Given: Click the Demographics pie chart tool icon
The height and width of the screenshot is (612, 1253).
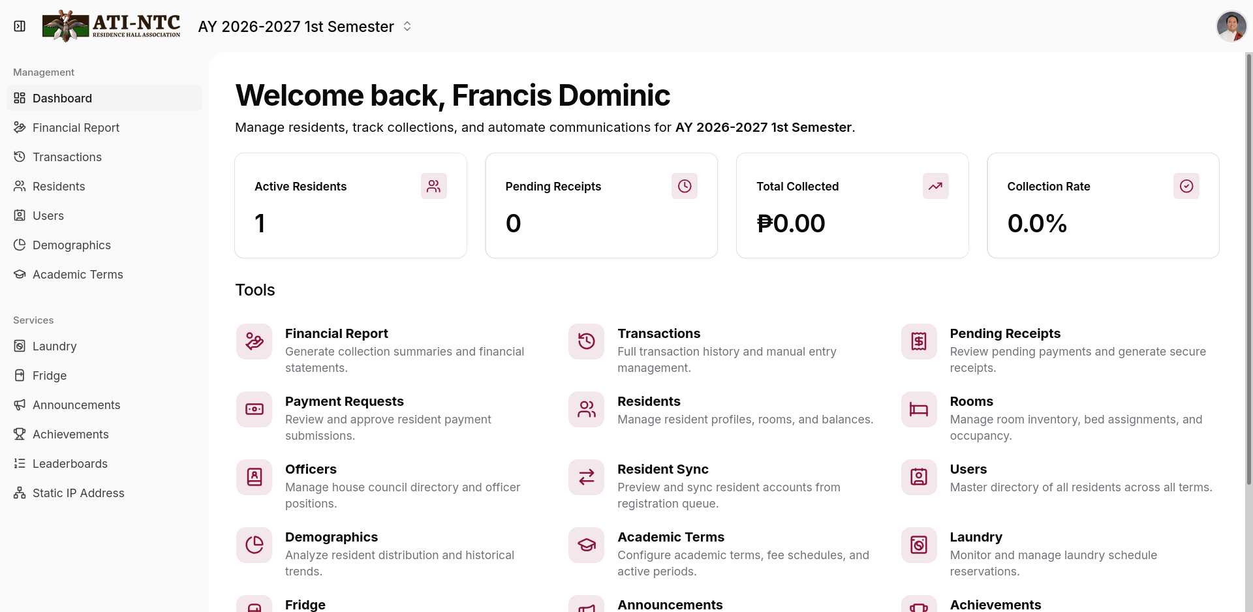Looking at the screenshot, I should point(254,545).
